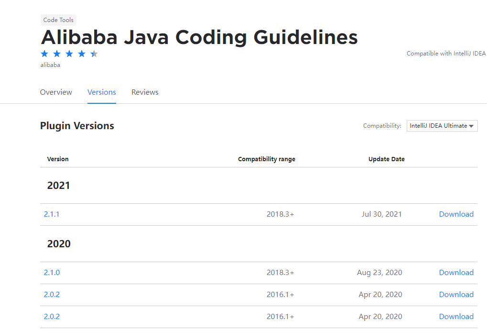Screen dimensions: 487x331
Task: Click the fourth rating star
Action: tap(82, 54)
